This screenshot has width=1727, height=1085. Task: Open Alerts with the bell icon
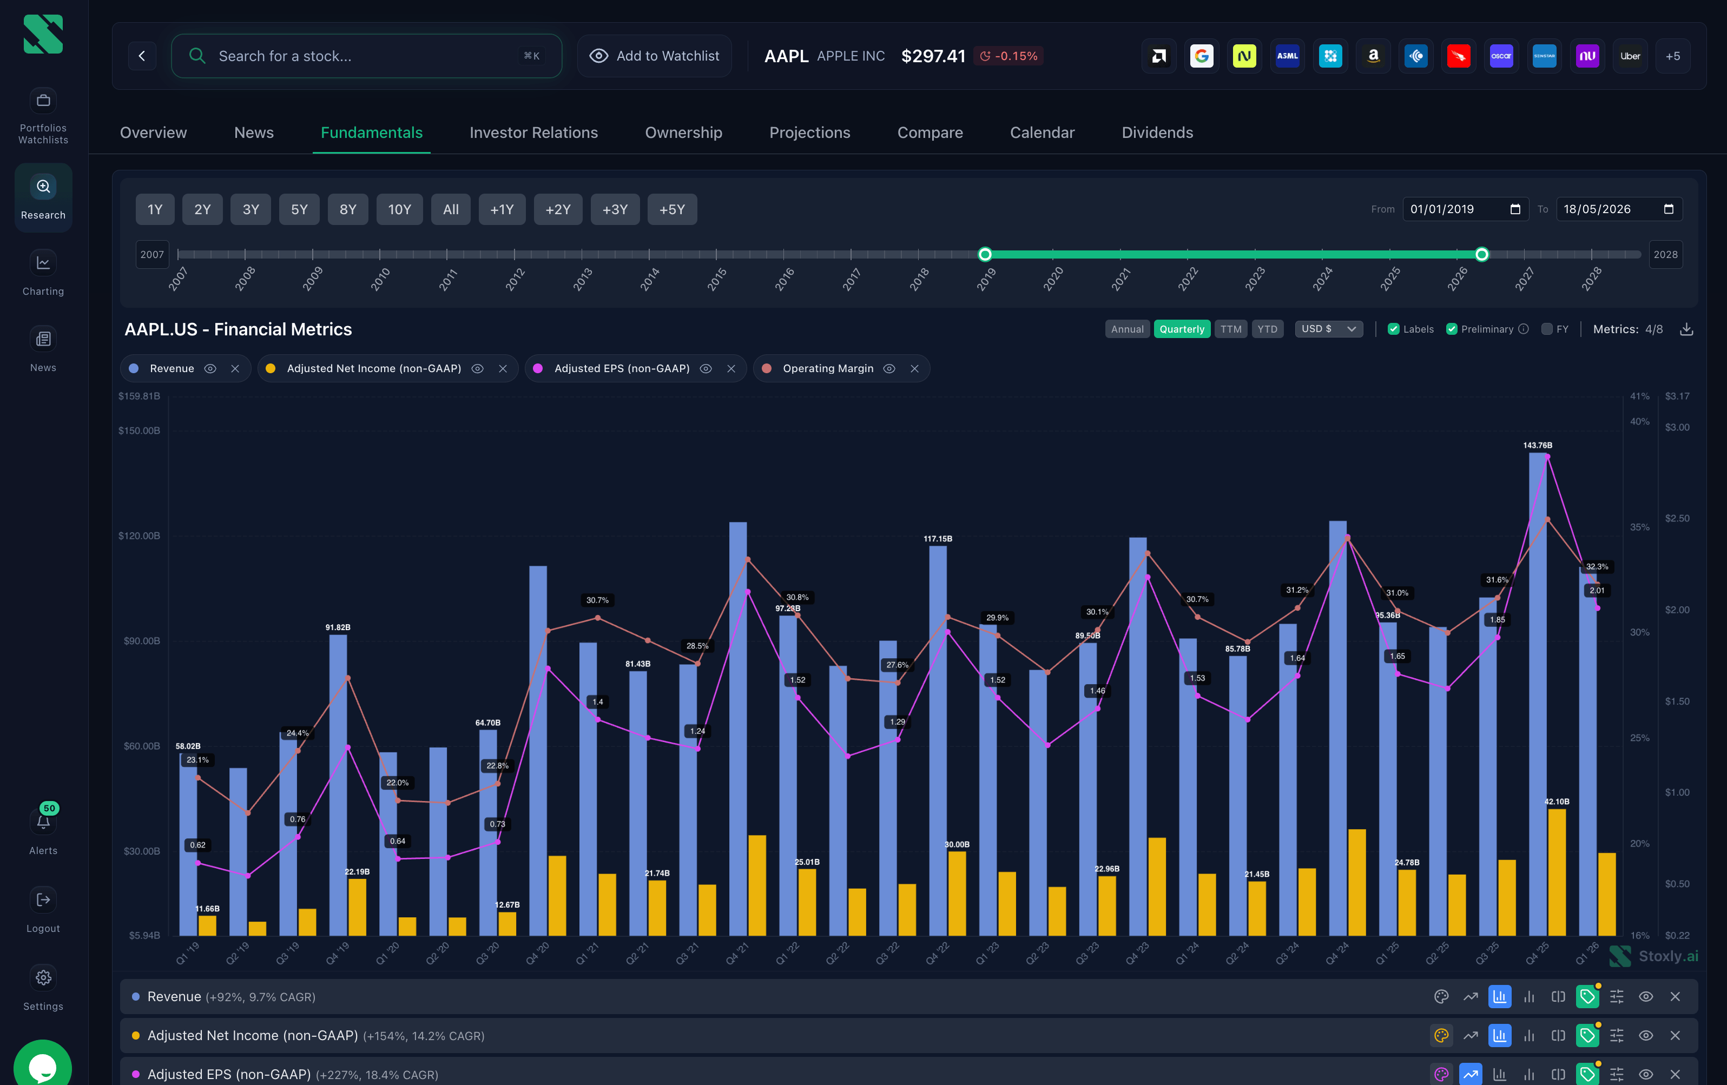43,822
